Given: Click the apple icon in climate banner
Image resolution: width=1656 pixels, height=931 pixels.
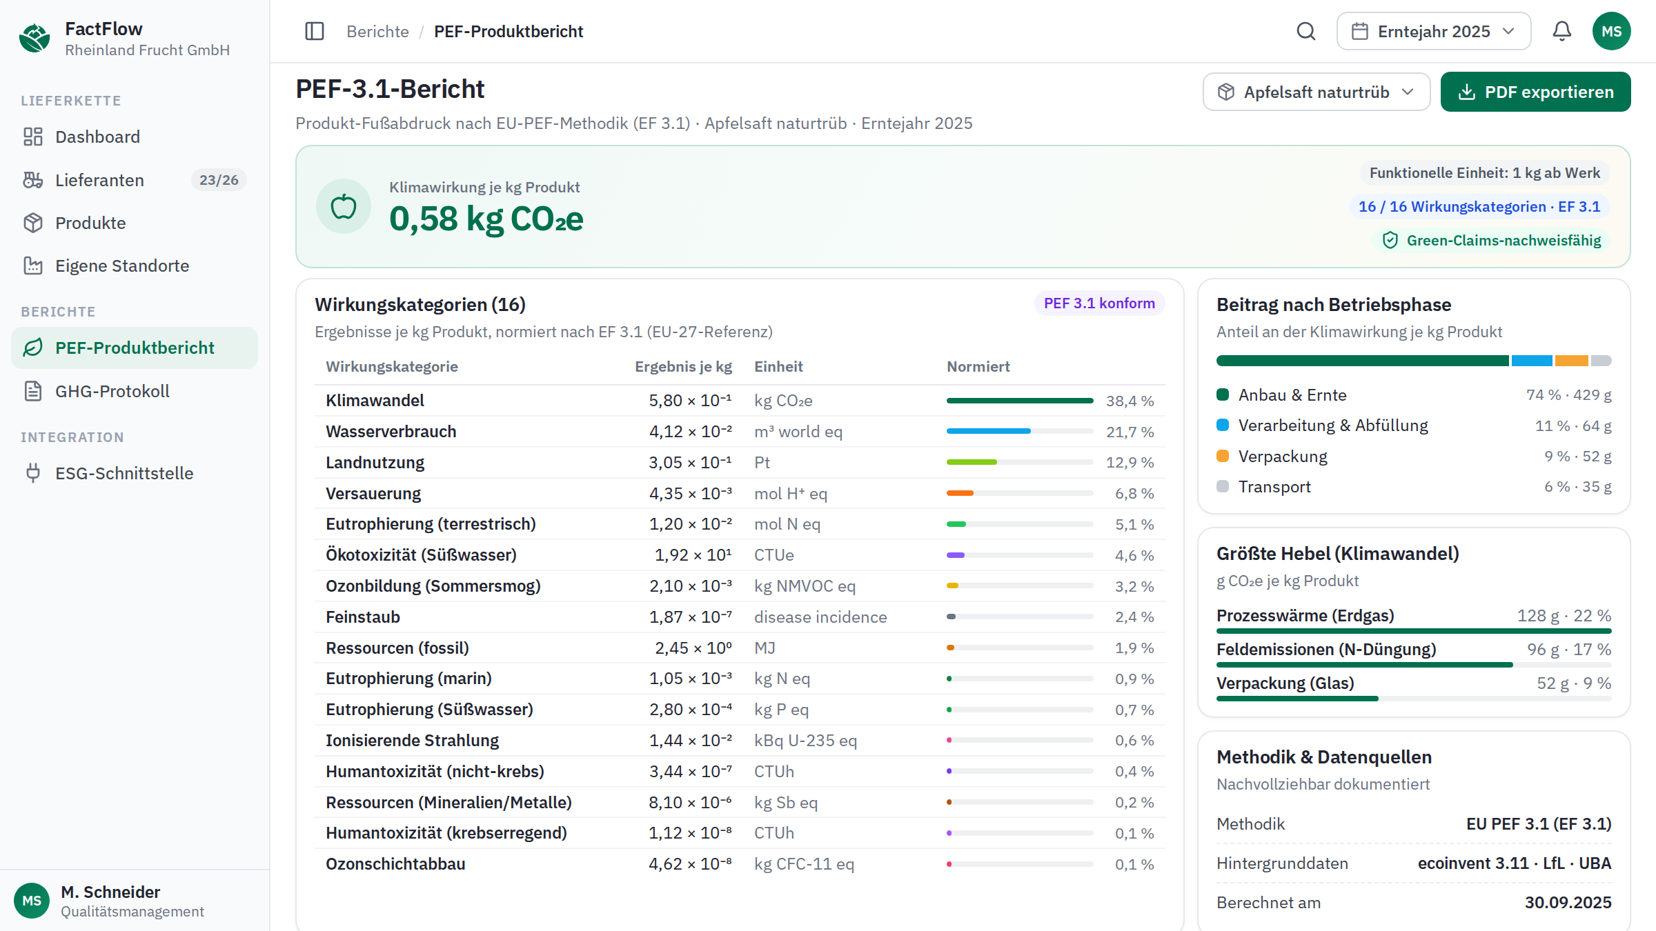Looking at the screenshot, I should point(344,206).
